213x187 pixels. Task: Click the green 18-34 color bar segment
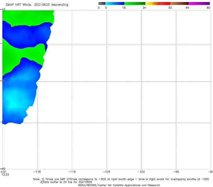(135, 3)
